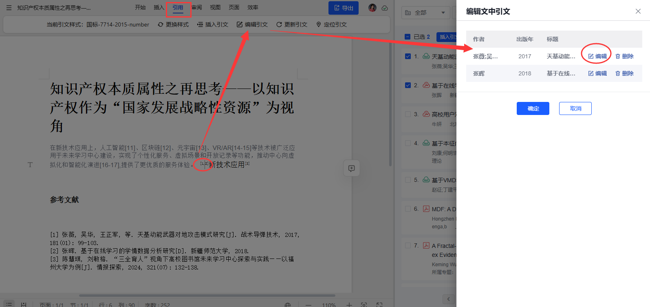Uncheck reference 1 checkbox in list
This screenshot has height=307, width=650.
[x=408, y=56]
